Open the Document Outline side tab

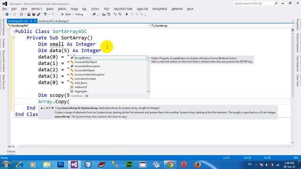3,61
